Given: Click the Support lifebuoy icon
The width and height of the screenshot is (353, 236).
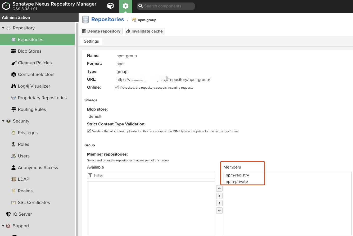Looking at the screenshot, I should [x=8, y=226].
